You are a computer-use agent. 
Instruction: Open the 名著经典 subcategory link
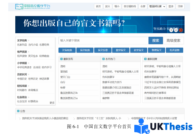(44, 45)
